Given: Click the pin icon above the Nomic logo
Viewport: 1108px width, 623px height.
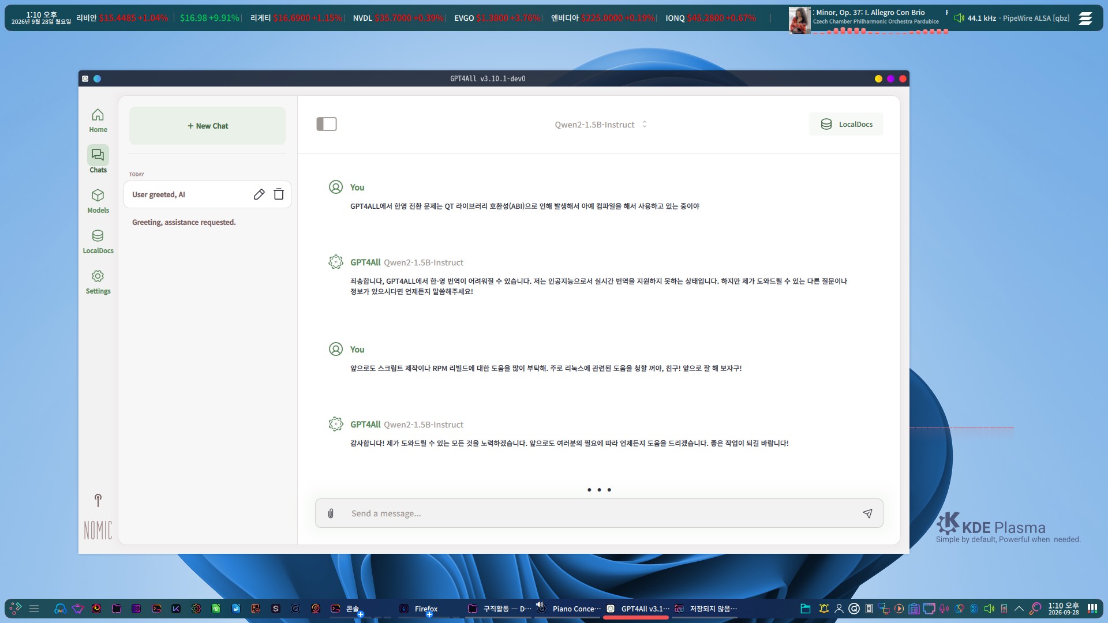Looking at the screenshot, I should coord(98,500).
